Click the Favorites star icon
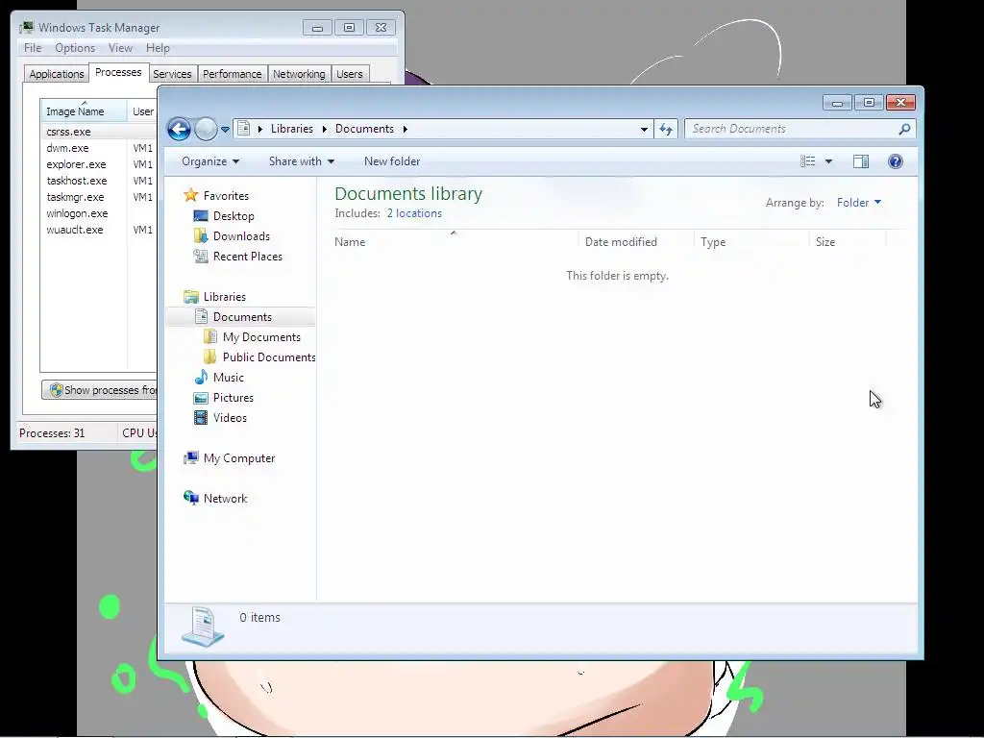Viewport: 984px width, 738px height. [x=191, y=195]
